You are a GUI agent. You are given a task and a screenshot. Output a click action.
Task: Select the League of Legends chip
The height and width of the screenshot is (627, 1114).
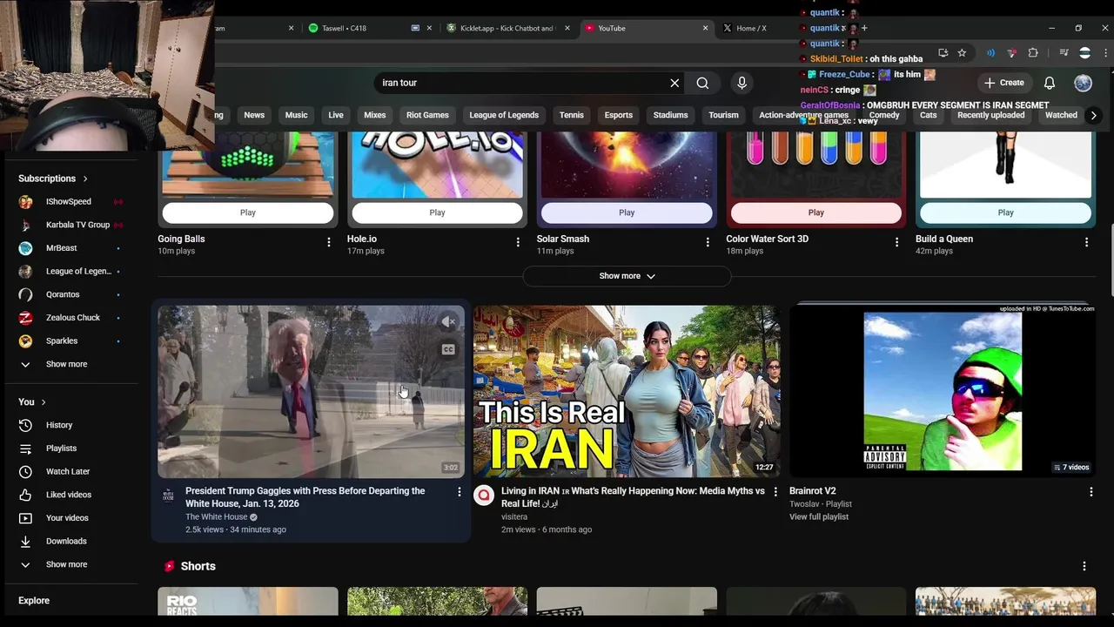coord(504,115)
